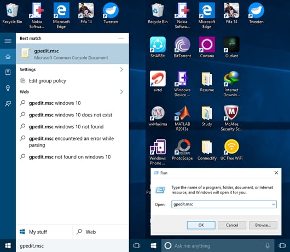Select Home icon in search sidebar
Image resolution: width=290 pixels, height=252 pixels.
coord(8,56)
